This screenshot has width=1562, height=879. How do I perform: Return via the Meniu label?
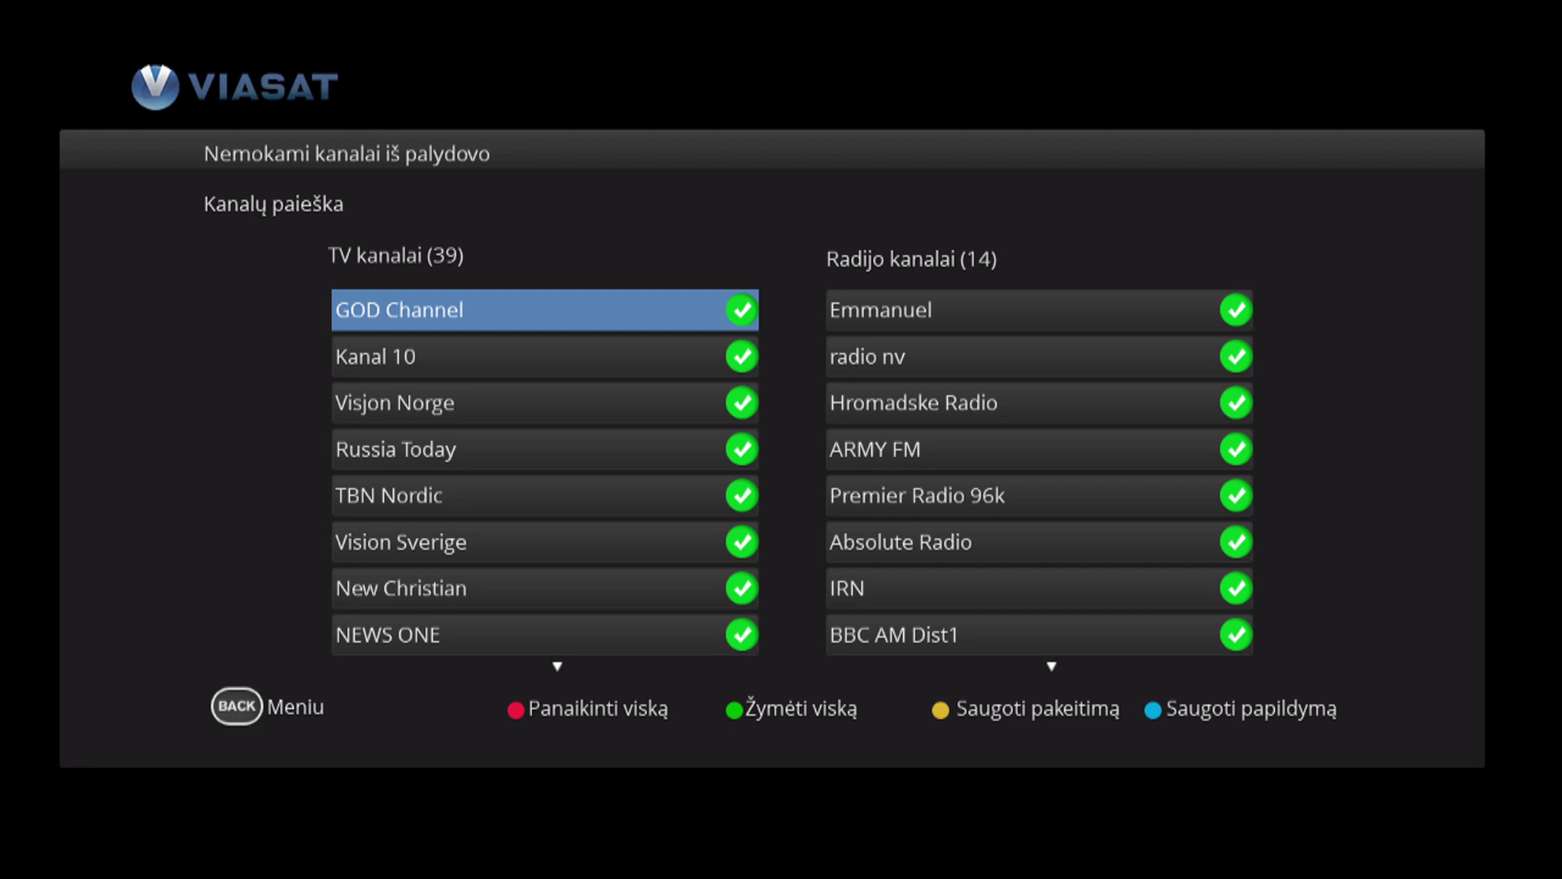(295, 707)
